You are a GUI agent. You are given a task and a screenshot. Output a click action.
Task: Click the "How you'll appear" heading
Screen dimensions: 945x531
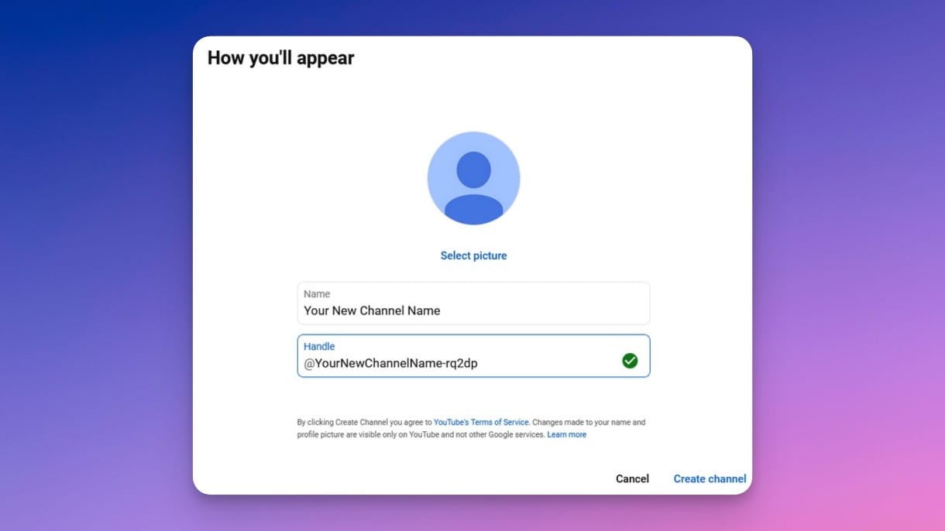pyautogui.click(x=281, y=58)
